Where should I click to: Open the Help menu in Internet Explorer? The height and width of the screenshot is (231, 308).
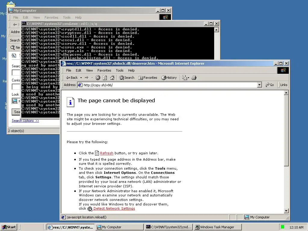click(131, 70)
